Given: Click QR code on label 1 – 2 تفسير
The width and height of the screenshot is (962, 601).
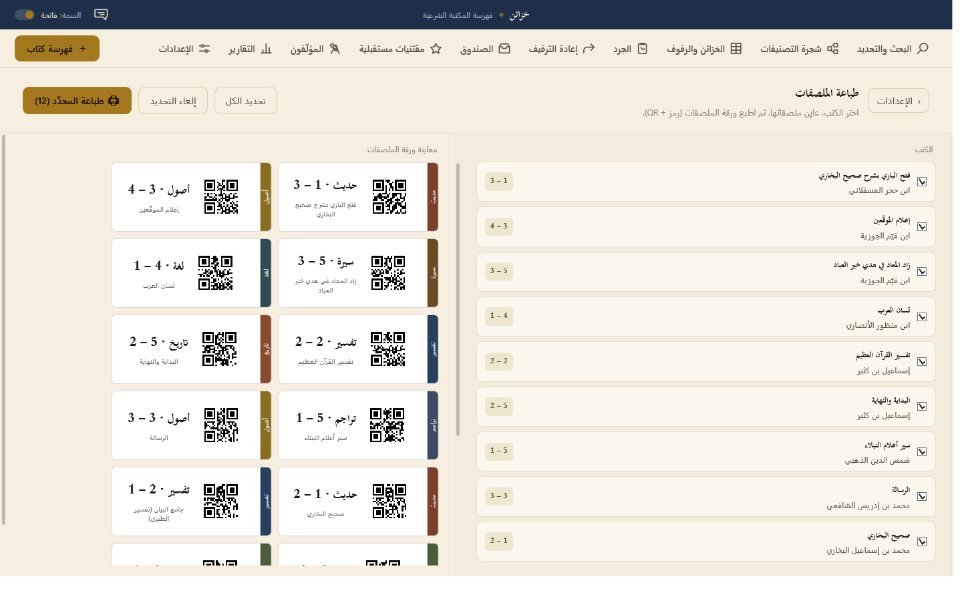Looking at the screenshot, I should click(221, 501).
